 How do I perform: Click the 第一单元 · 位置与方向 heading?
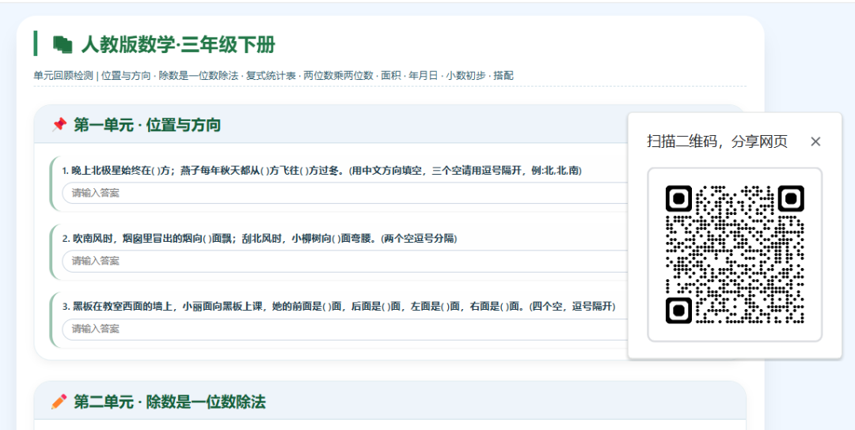(x=147, y=125)
